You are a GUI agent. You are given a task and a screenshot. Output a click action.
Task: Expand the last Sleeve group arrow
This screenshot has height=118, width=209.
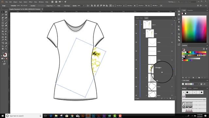coord(146,95)
